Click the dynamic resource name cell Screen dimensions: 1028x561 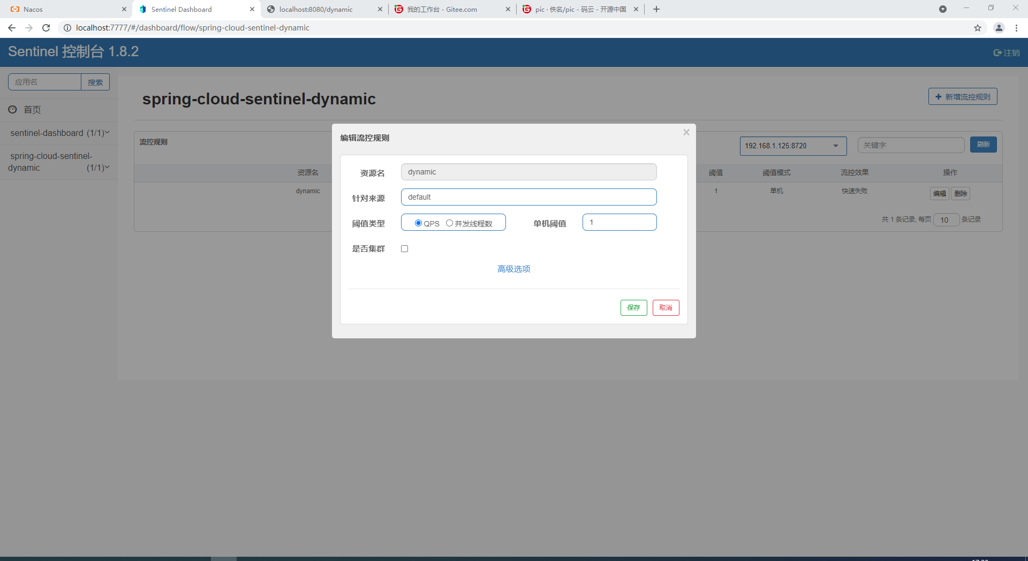pyautogui.click(x=308, y=191)
